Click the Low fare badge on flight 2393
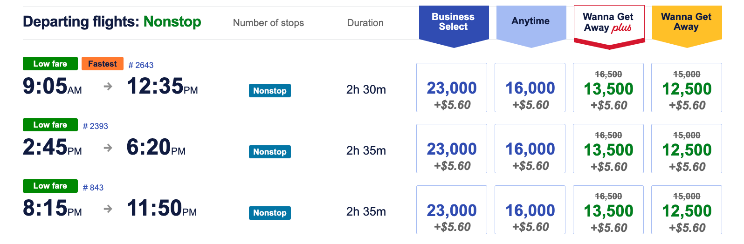Screen dimensions: 744x244 (x=50, y=125)
